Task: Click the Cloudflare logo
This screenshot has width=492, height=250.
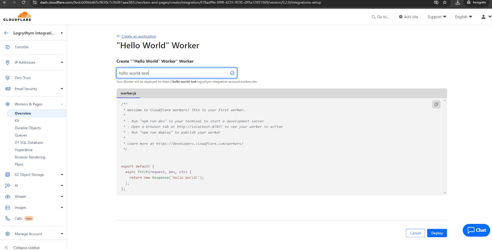Action: point(18,17)
